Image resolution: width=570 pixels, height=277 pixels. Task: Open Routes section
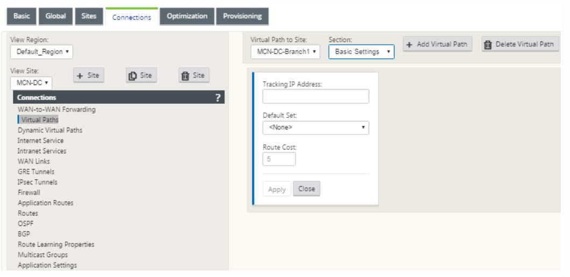point(27,213)
